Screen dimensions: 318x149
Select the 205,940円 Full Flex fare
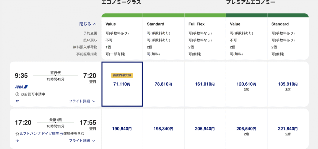click(205, 128)
